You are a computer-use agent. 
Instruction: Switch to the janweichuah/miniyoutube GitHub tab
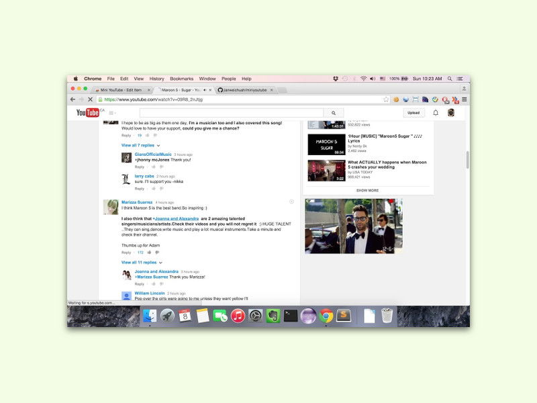tap(245, 90)
